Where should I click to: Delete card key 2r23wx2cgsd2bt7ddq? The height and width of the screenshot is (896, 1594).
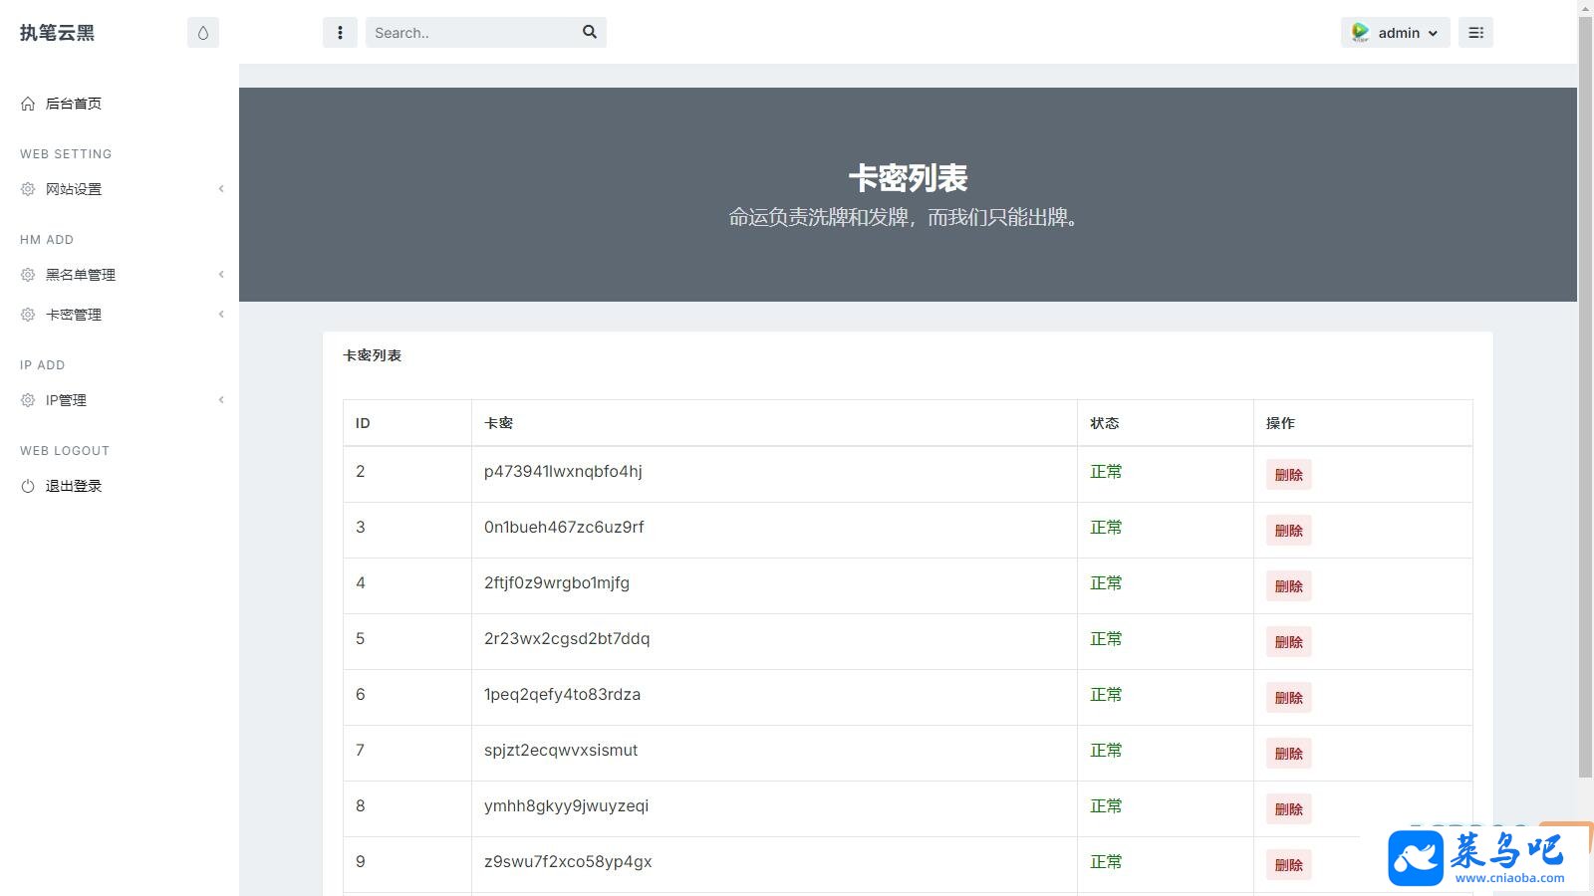(1288, 642)
